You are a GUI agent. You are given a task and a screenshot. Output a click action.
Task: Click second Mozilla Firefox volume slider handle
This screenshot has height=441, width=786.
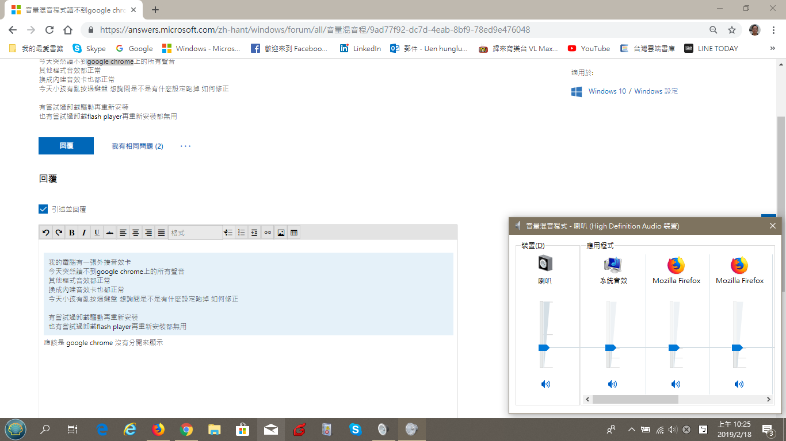(738, 347)
